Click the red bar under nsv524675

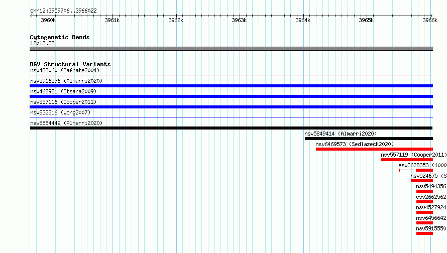click(422, 181)
